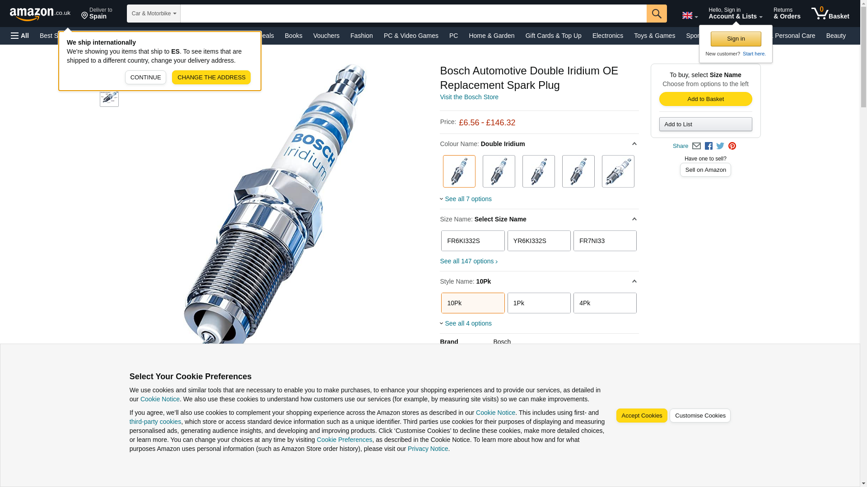Select the FR6KI332S size option
The width and height of the screenshot is (867, 487).
(x=473, y=241)
